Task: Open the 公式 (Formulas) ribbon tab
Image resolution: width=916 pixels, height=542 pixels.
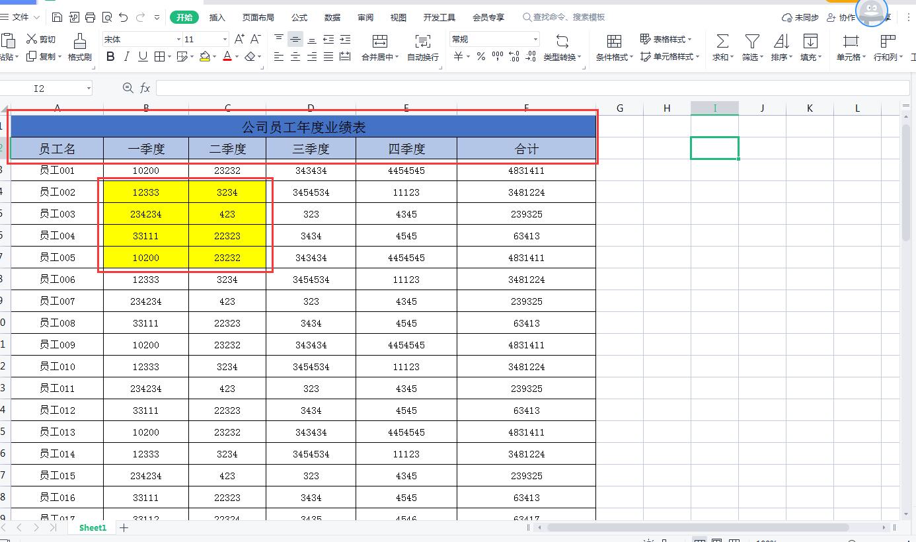Action: point(299,17)
